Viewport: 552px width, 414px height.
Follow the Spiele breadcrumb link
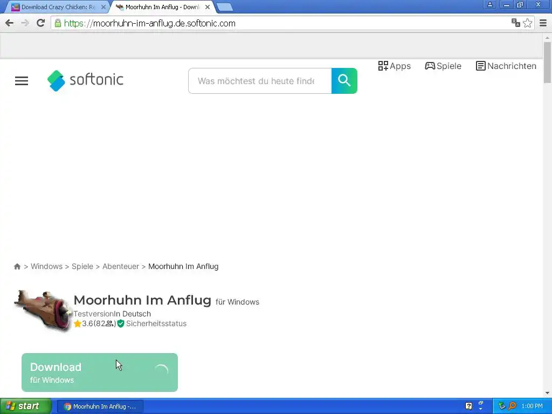(x=82, y=266)
